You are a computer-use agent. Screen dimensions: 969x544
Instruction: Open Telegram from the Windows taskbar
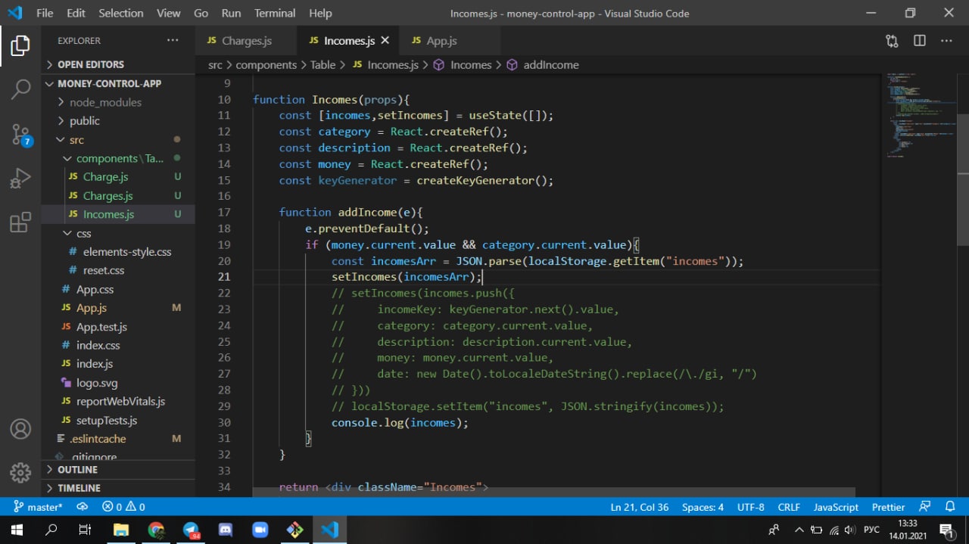coord(191,530)
